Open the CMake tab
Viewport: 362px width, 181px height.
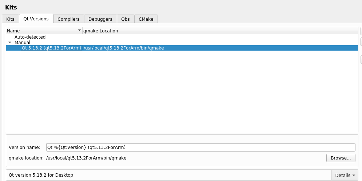tap(146, 19)
